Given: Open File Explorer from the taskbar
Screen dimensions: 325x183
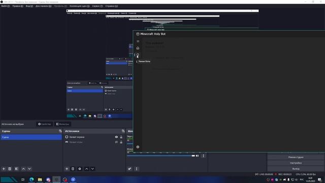Looking at the screenshot, I should (x=40, y=179).
